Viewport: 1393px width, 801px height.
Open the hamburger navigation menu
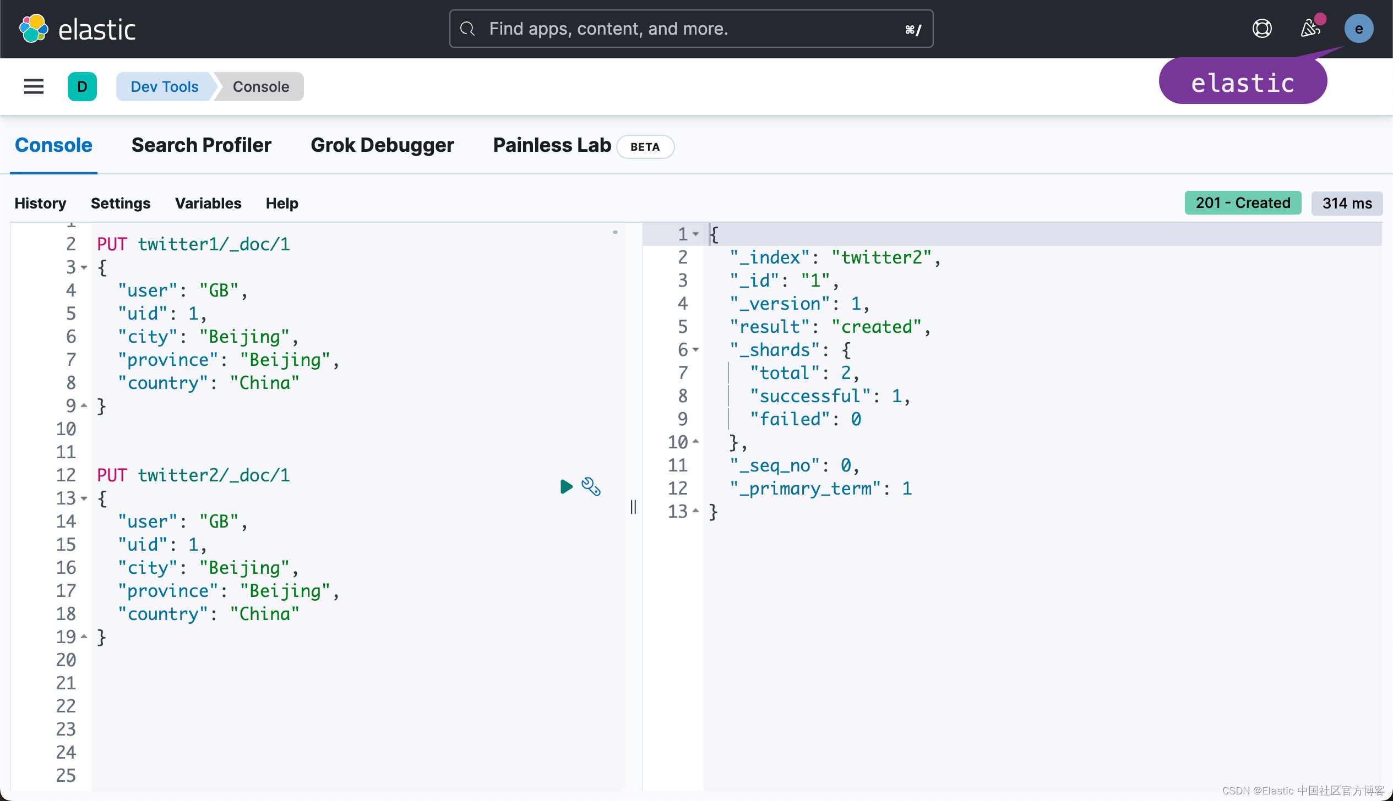point(34,86)
